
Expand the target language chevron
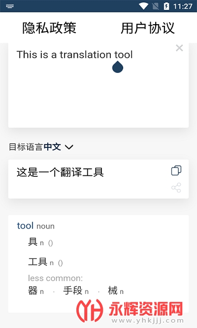tap(69, 147)
